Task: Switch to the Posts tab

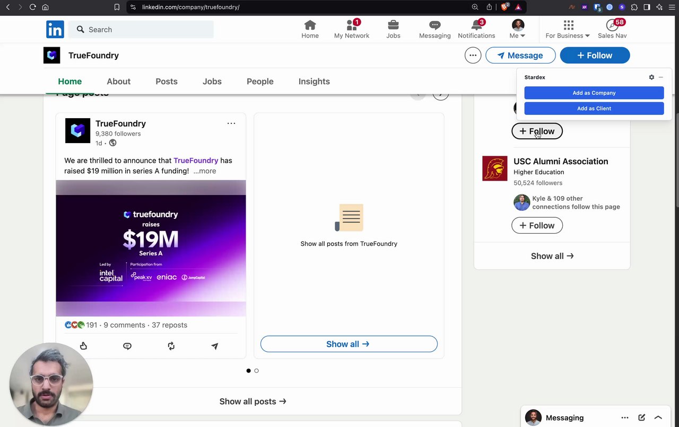Action: tap(167, 81)
